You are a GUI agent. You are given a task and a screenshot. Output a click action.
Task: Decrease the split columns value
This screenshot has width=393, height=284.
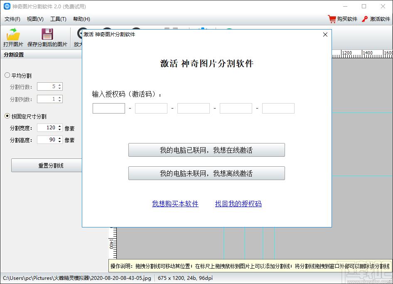[60, 101]
